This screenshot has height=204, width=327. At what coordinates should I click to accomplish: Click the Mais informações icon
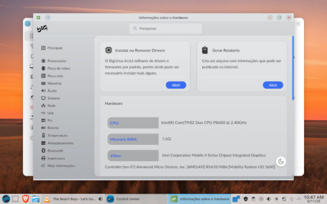pyautogui.click(x=43, y=166)
